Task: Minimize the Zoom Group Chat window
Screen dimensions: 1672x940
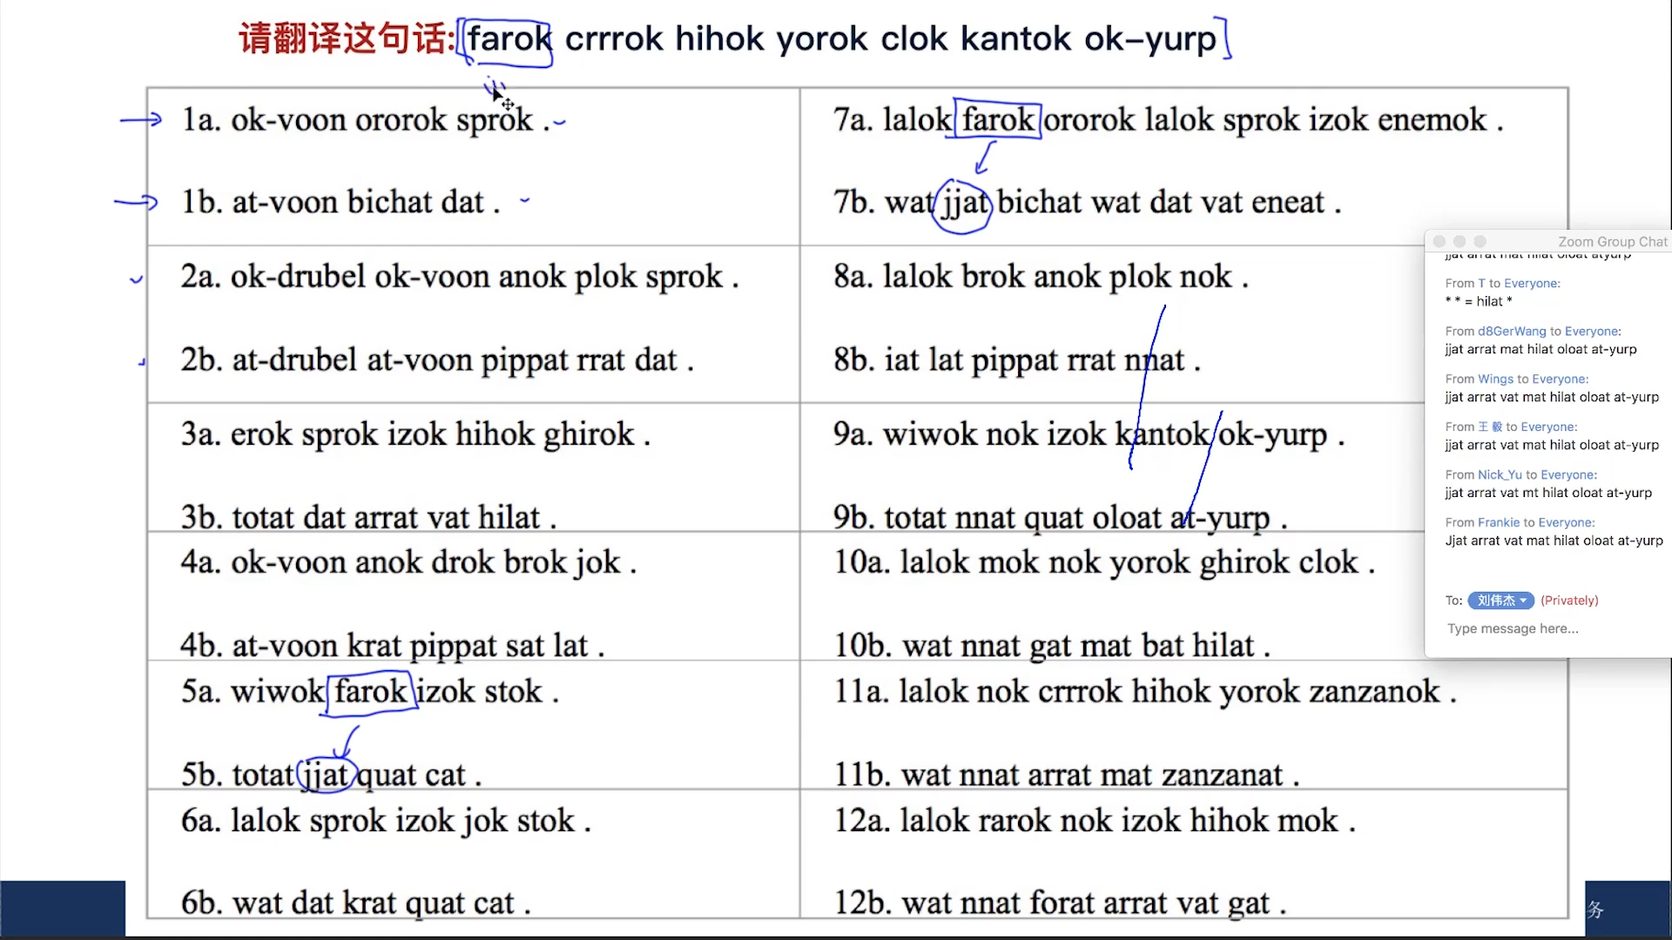Action: point(1460,241)
